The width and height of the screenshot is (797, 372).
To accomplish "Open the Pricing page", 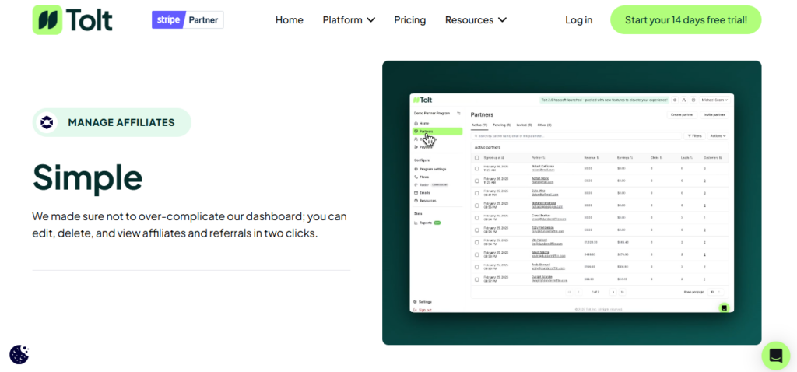I will (409, 19).
